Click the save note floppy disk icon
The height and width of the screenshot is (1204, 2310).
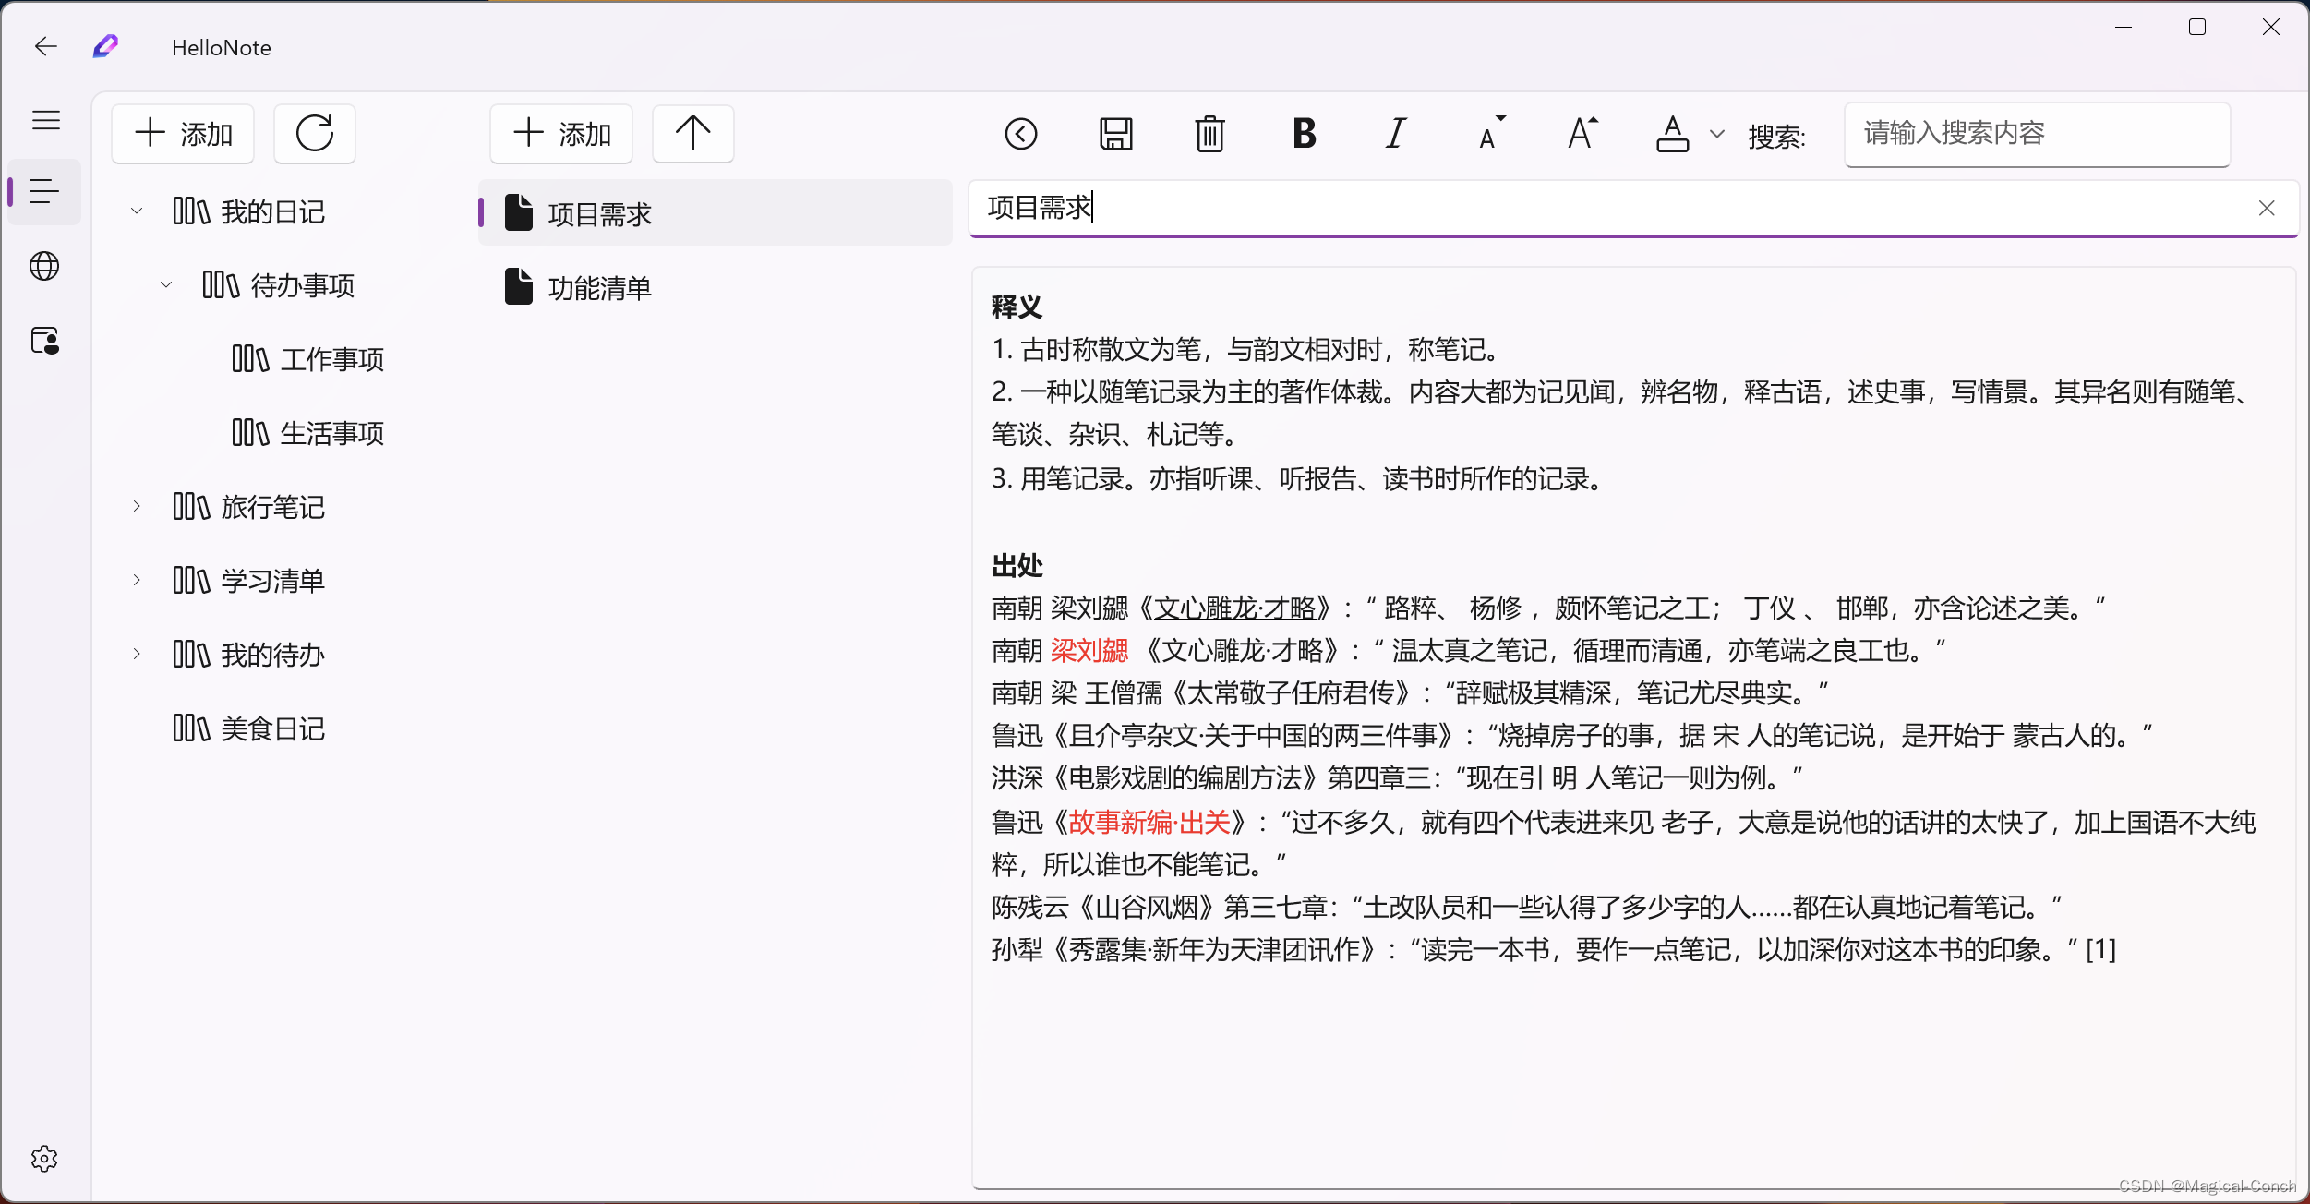(x=1115, y=134)
